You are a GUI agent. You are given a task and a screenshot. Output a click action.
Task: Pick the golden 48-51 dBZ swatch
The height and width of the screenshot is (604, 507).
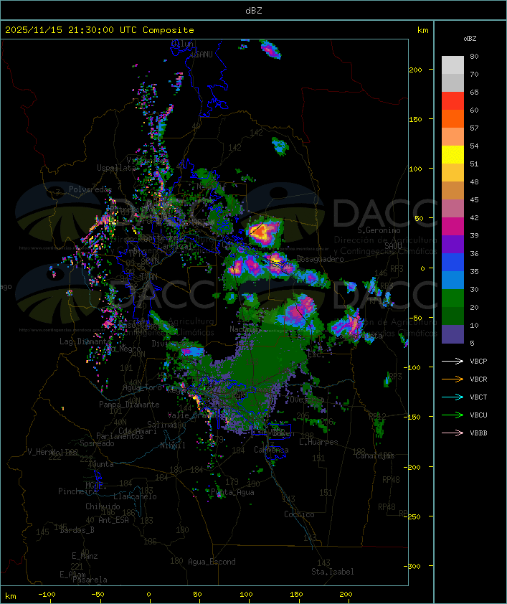pos(452,173)
